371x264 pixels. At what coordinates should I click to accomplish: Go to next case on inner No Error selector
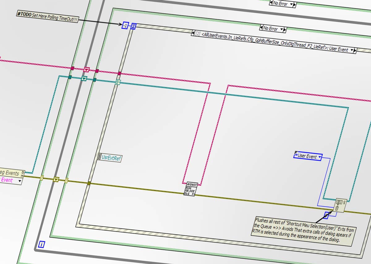[x=285, y=30]
